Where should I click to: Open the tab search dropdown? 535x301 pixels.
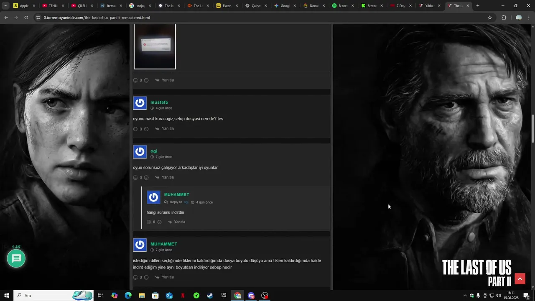(5, 6)
